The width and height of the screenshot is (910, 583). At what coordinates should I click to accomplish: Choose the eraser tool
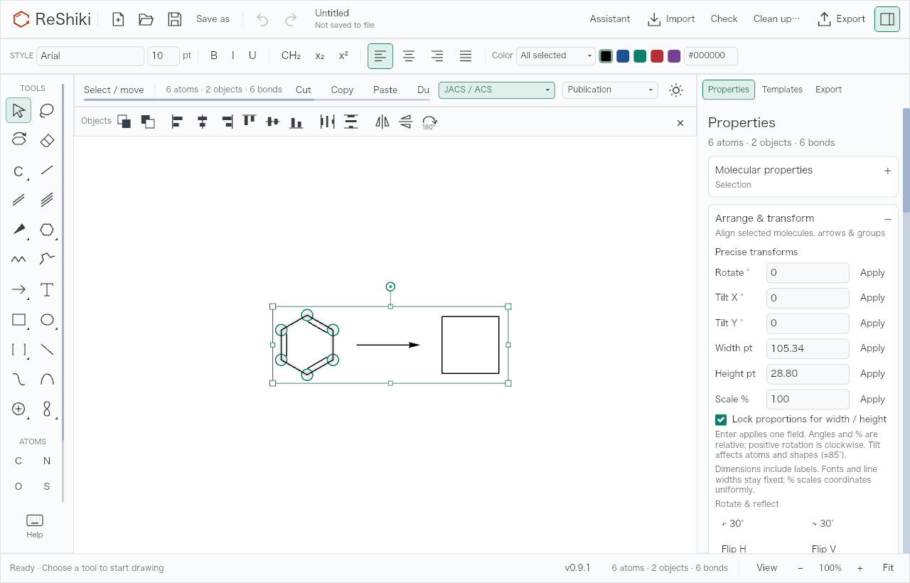coord(47,140)
